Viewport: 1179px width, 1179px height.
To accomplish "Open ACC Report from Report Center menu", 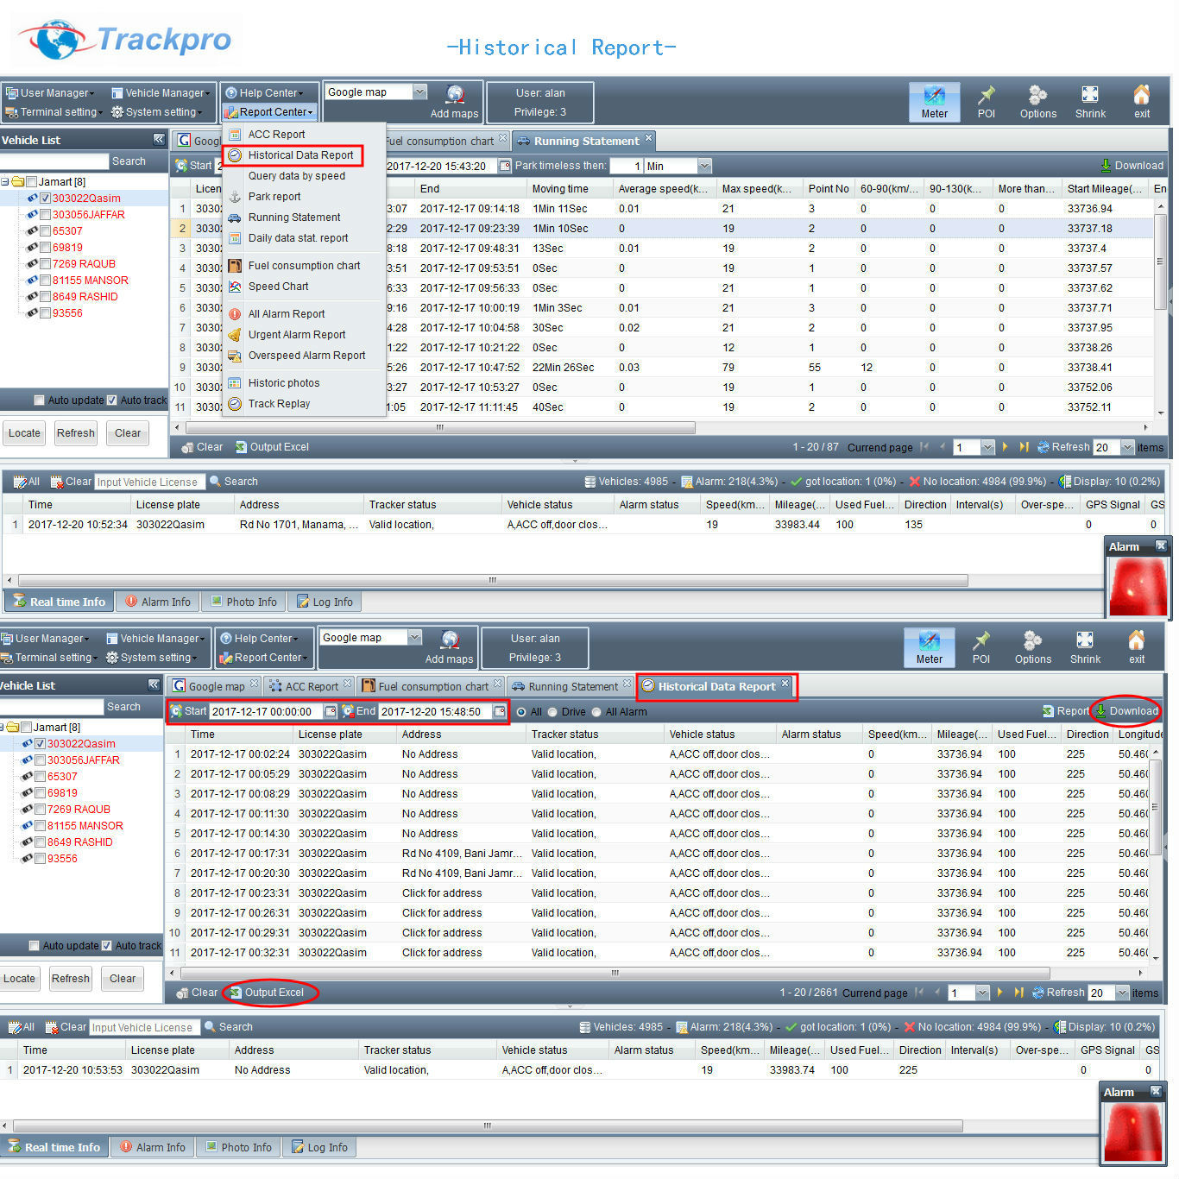I will 276,135.
